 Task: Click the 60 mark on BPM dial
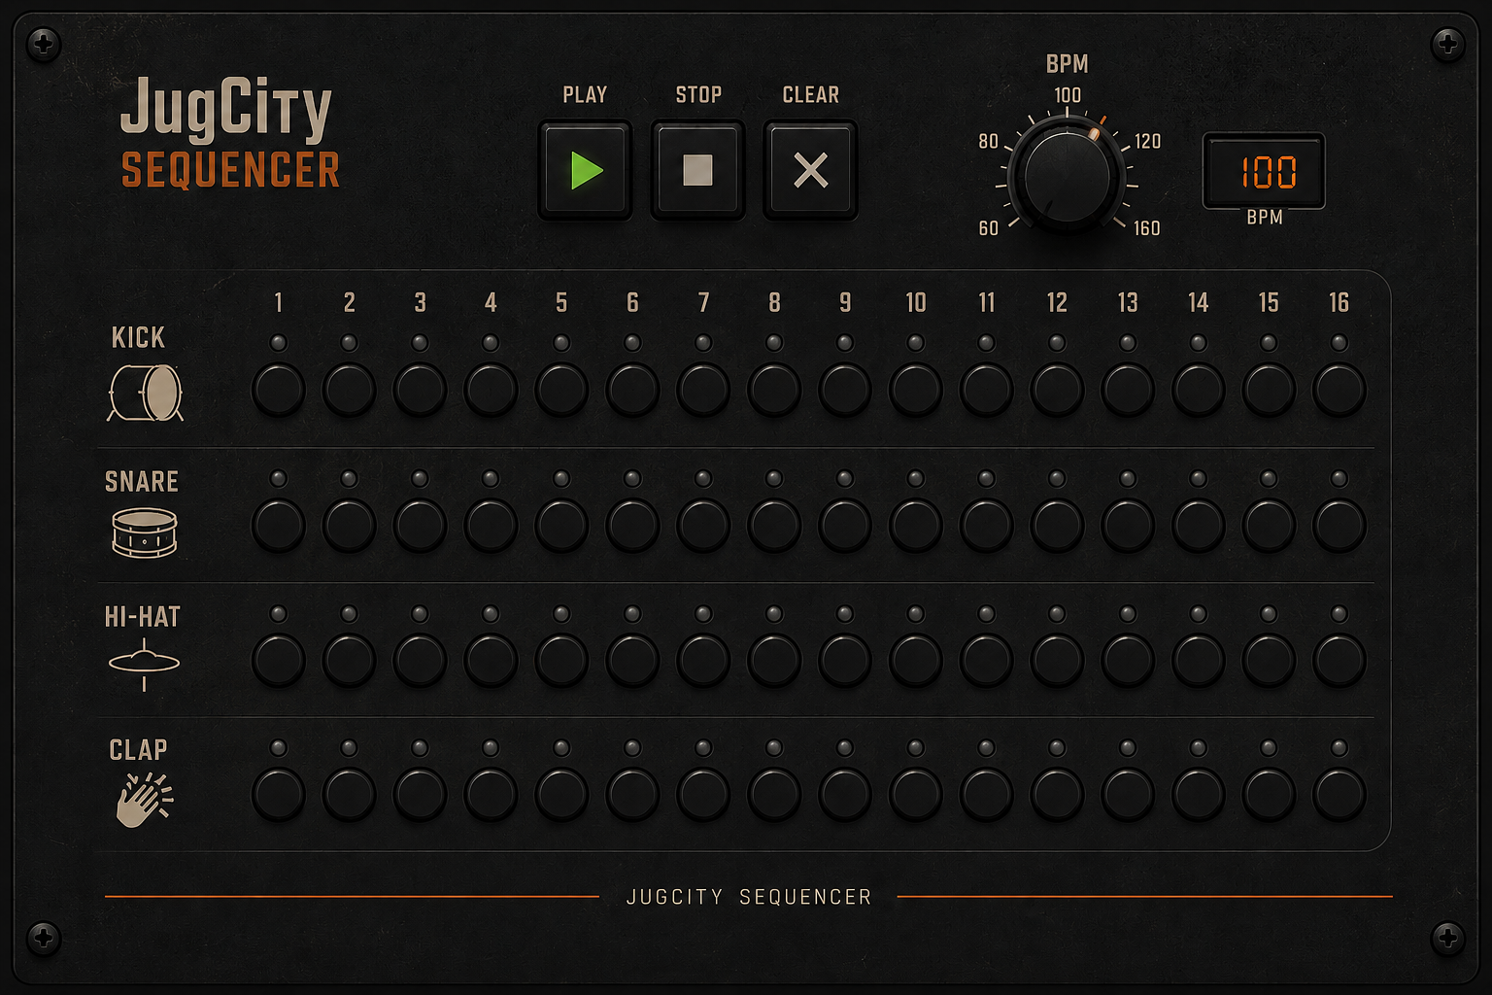[x=988, y=228]
